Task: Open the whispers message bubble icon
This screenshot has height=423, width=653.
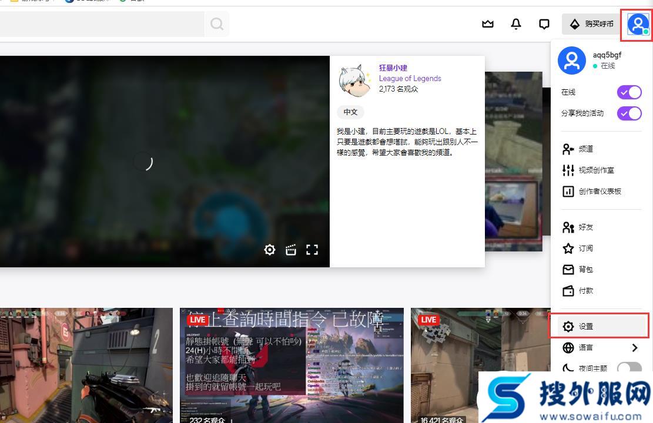Action: pos(544,23)
